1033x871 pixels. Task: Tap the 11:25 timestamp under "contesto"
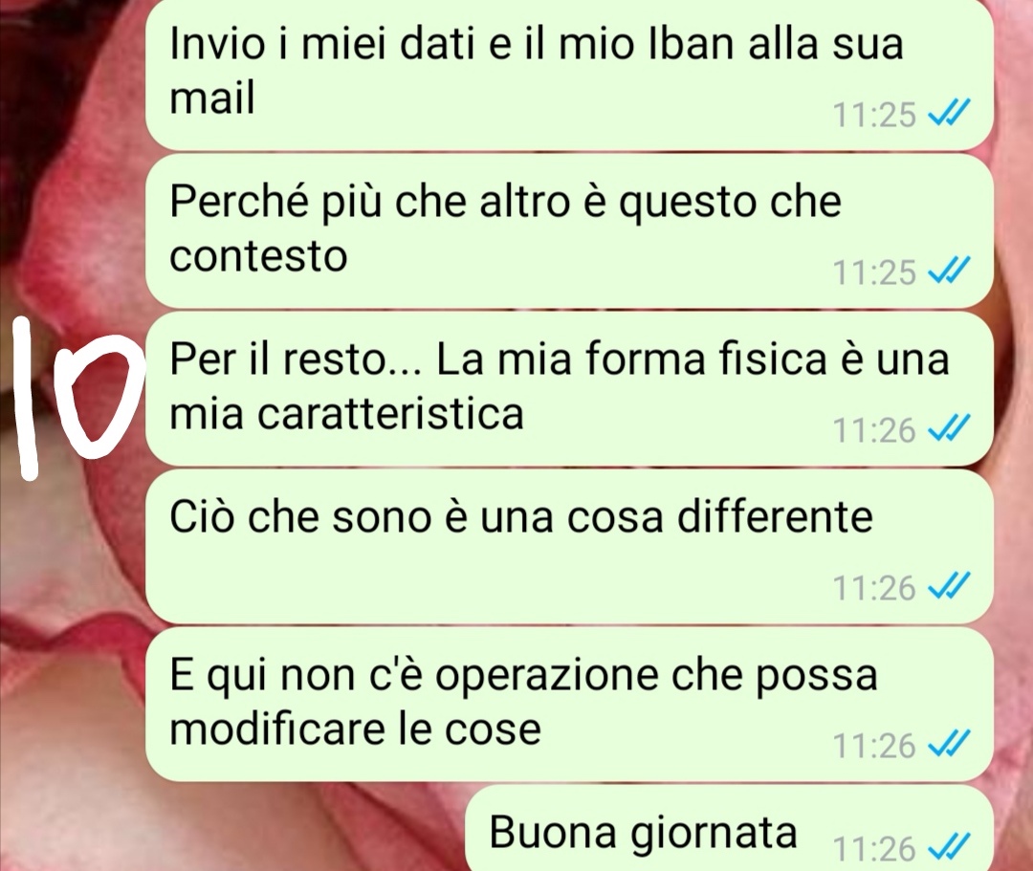click(x=874, y=272)
